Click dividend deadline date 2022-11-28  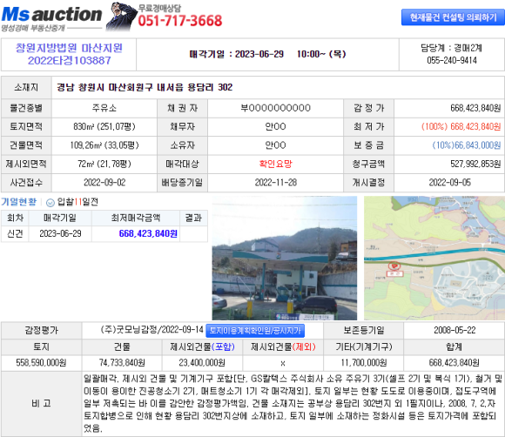click(276, 183)
